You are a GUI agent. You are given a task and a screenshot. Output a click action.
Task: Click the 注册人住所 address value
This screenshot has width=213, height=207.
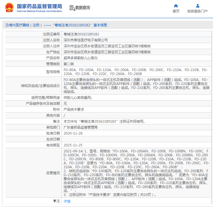click(107, 46)
